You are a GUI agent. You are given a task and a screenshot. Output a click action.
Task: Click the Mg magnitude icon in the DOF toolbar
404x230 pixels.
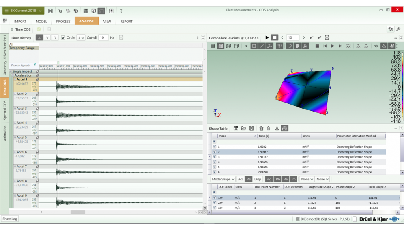click(x=269, y=179)
